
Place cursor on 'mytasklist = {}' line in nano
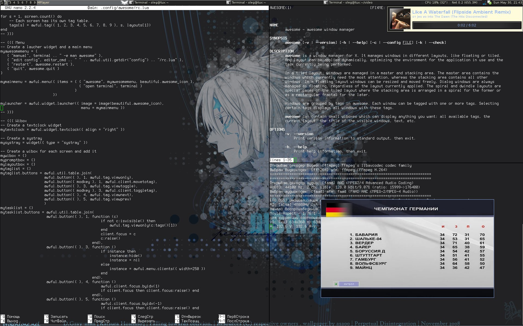pos(17,208)
